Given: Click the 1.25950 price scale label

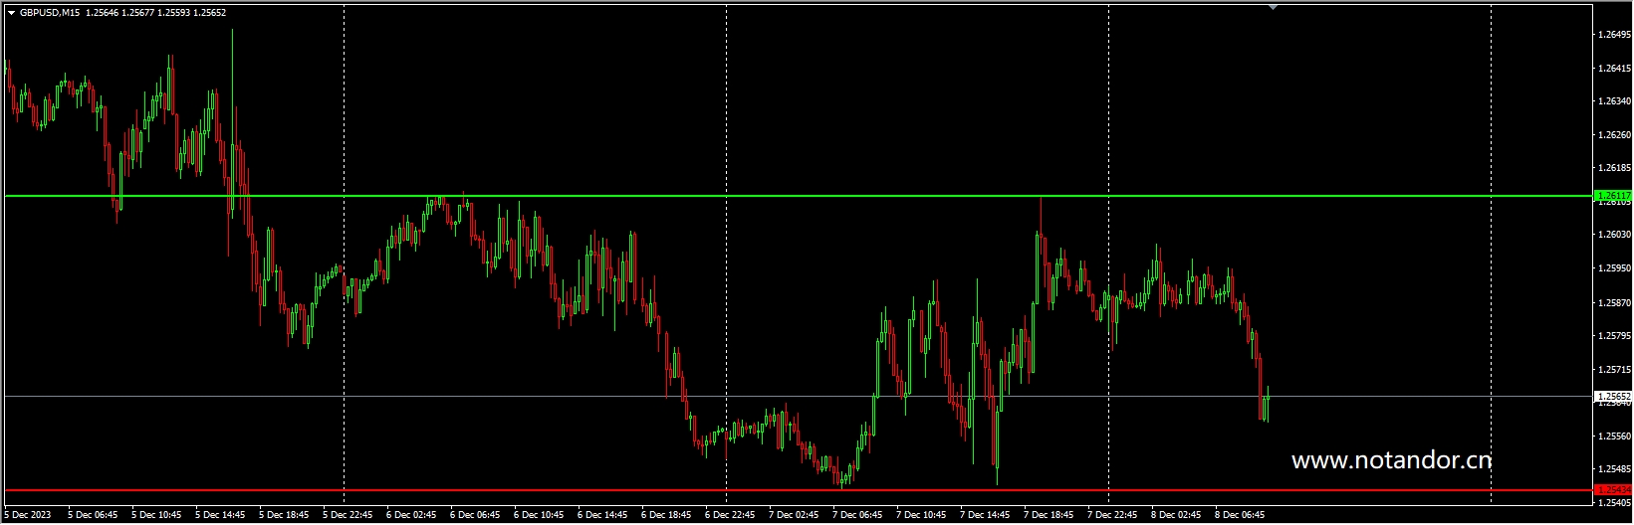Looking at the screenshot, I should pos(1614,268).
